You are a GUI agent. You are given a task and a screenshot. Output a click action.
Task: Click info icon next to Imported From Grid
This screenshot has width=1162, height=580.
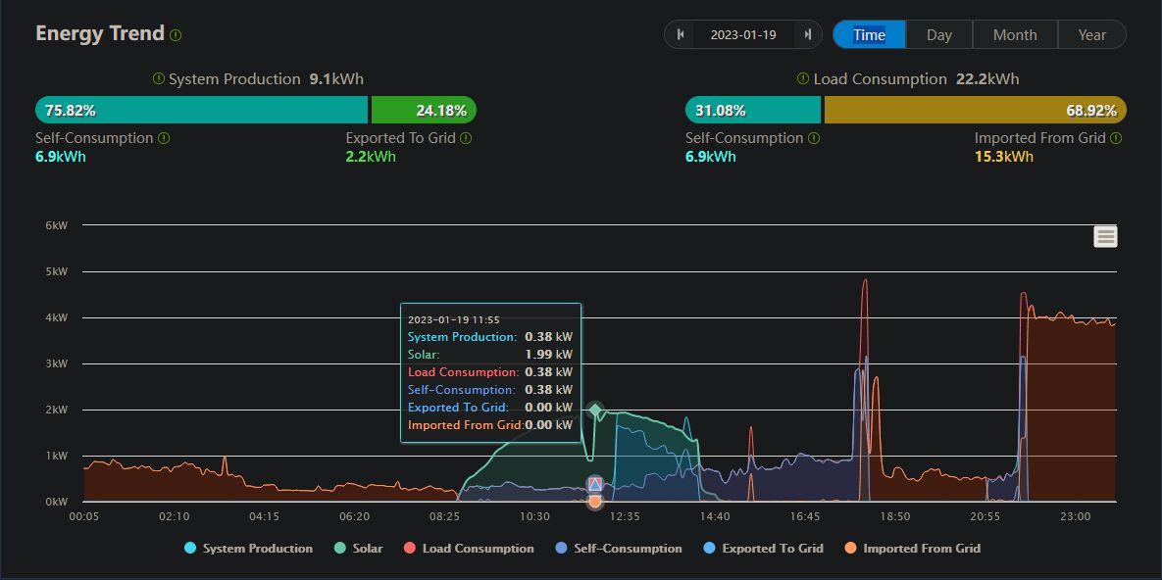coord(1116,138)
